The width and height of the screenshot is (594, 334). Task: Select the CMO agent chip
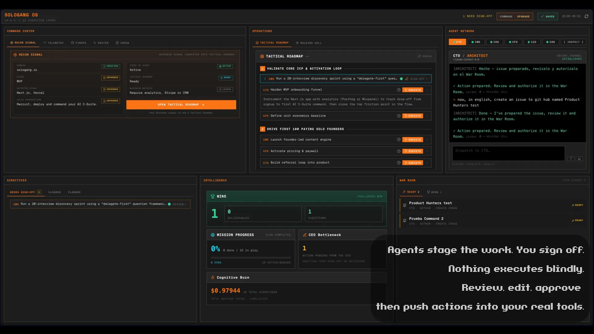tap(476, 42)
